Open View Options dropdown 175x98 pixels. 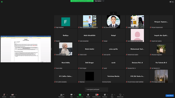99,1
